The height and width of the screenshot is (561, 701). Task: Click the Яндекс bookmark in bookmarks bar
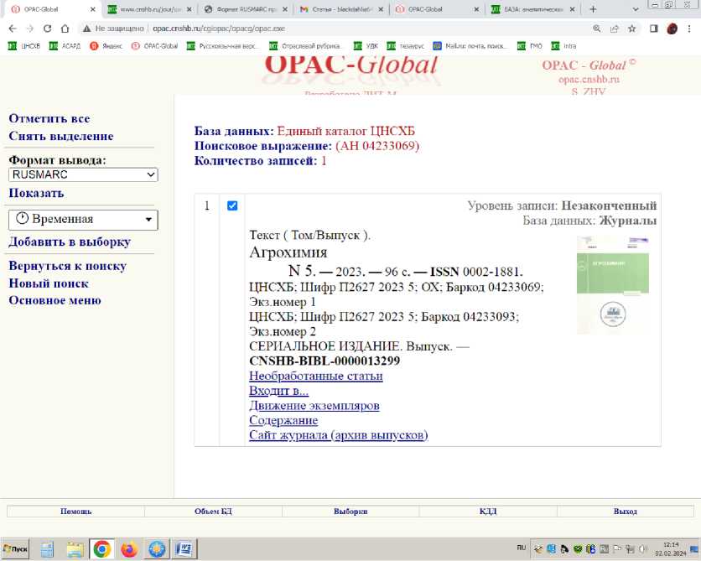tap(106, 45)
